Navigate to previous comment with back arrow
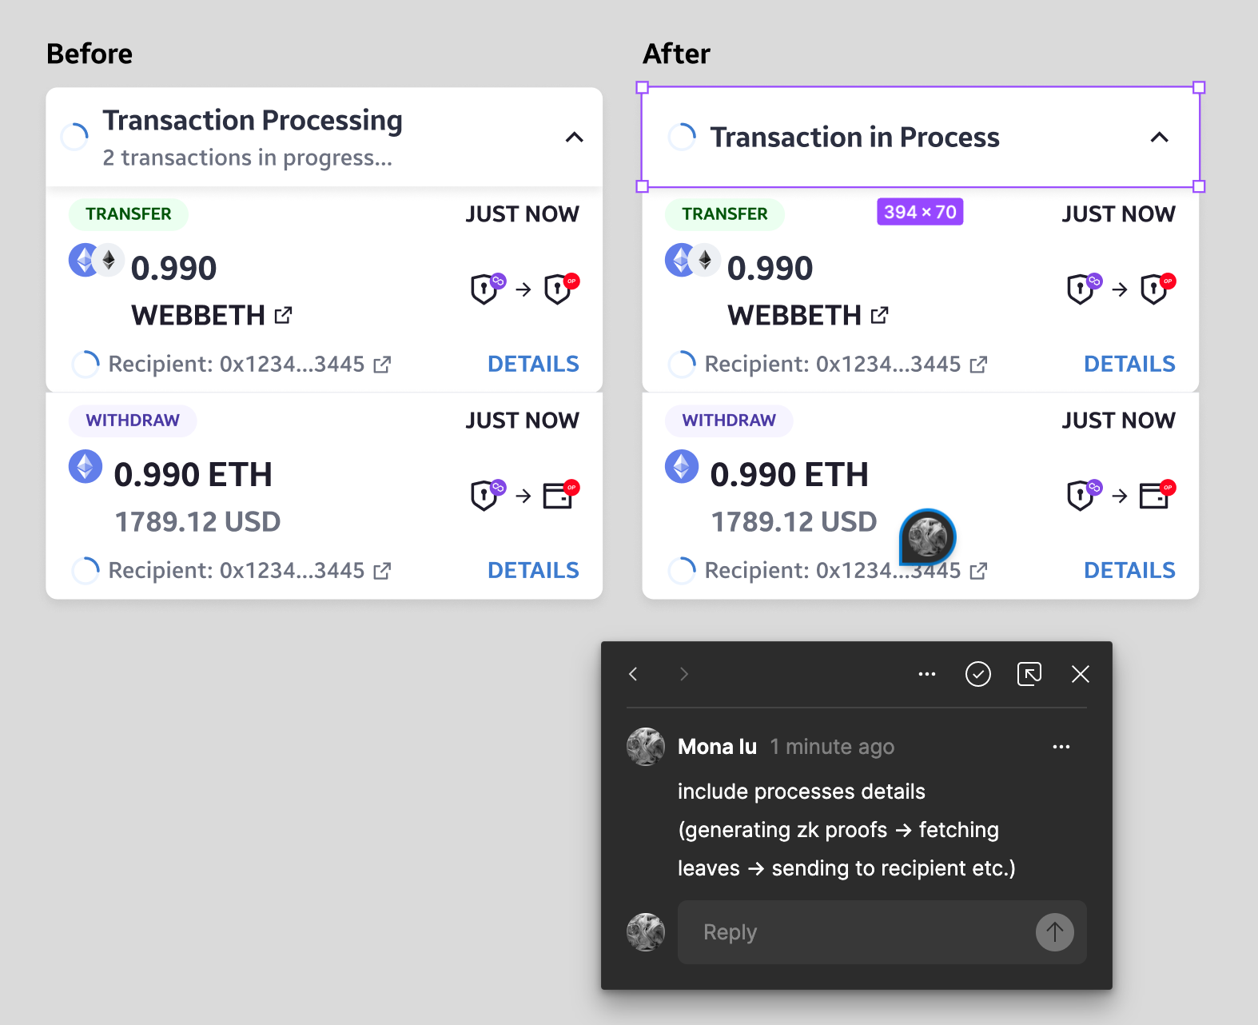The width and height of the screenshot is (1258, 1025). pyautogui.click(x=632, y=674)
